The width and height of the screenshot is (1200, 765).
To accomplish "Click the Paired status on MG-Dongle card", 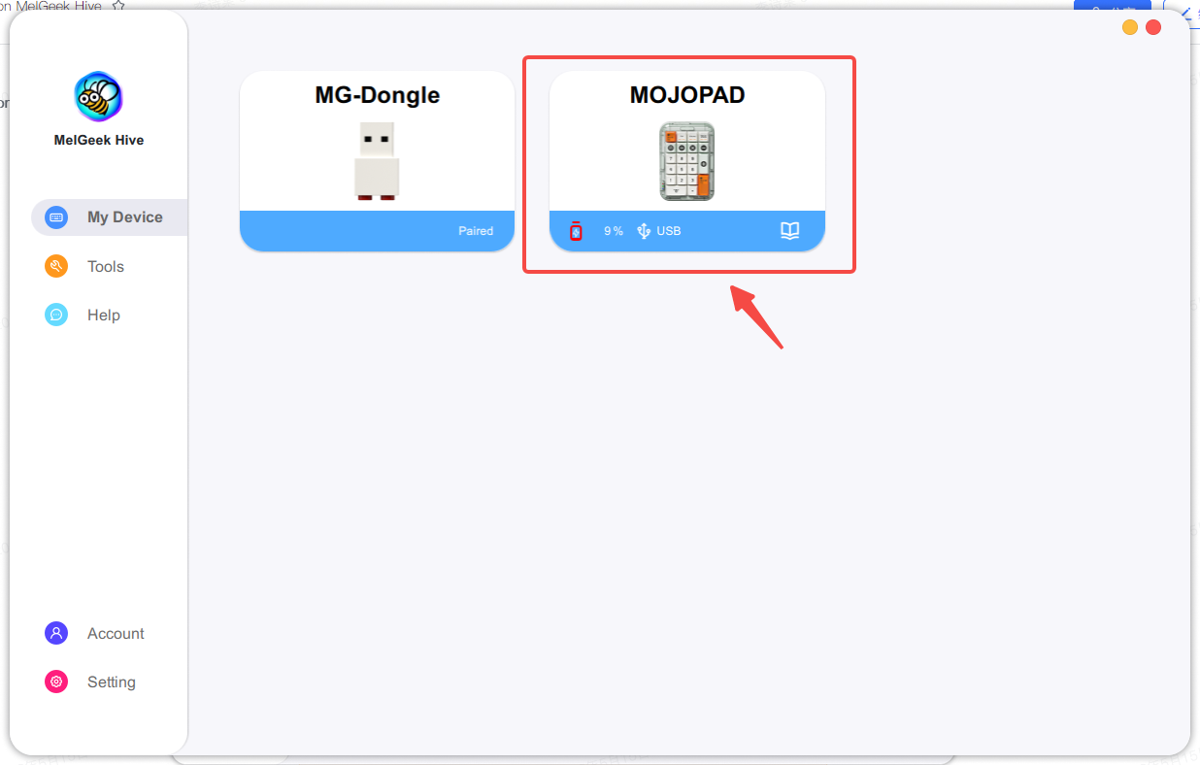I will click(x=476, y=231).
